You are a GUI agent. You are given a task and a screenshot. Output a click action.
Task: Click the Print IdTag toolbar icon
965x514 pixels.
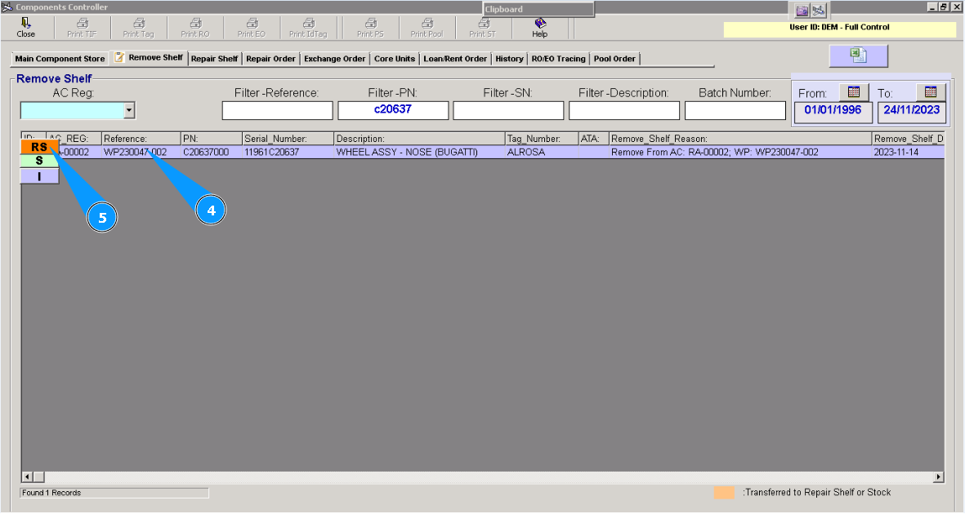(308, 28)
